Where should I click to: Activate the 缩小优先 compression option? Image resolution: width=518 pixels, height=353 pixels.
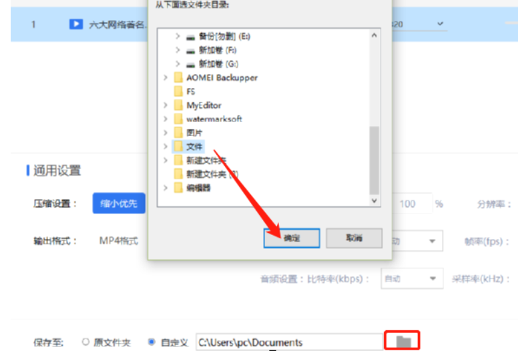click(x=119, y=204)
